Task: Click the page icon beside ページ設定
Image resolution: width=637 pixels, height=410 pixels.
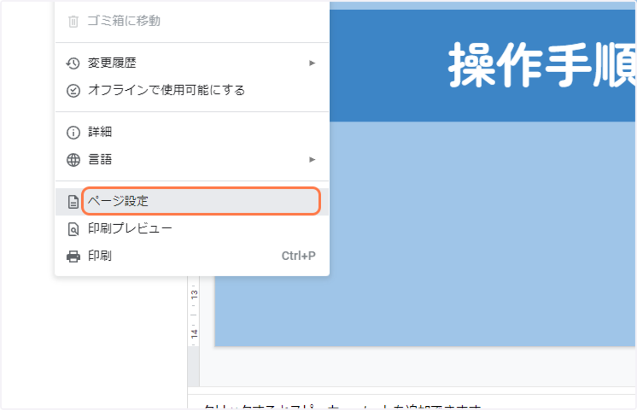Action: (x=73, y=202)
